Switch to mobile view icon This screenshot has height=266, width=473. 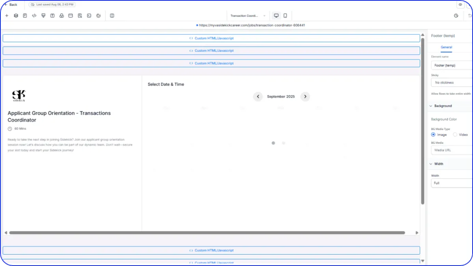pos(285,16)
